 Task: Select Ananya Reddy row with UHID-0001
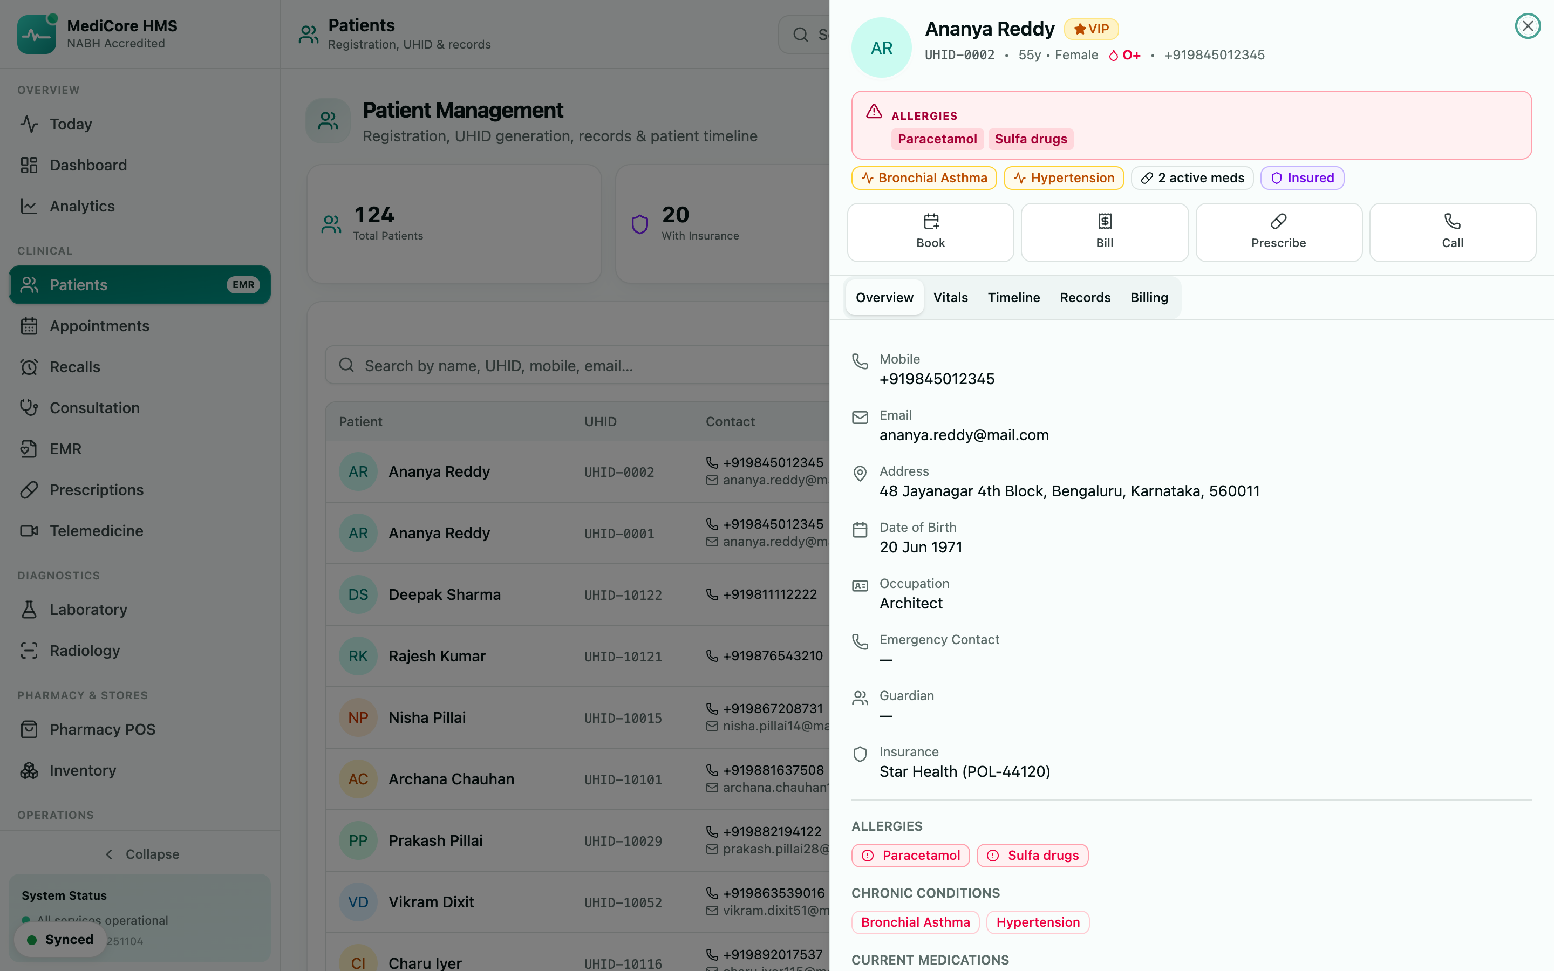point(578,533)
